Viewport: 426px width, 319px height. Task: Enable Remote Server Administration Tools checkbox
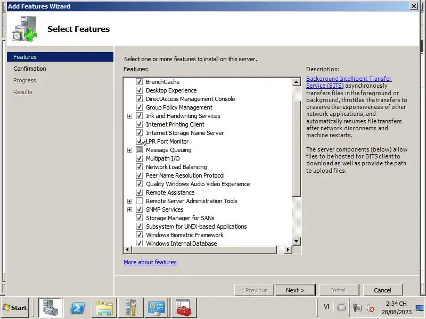(139, 201)
